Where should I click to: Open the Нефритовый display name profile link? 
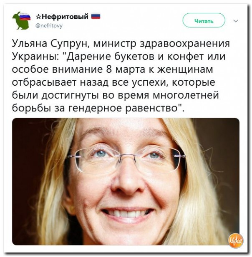pos(65,17)
